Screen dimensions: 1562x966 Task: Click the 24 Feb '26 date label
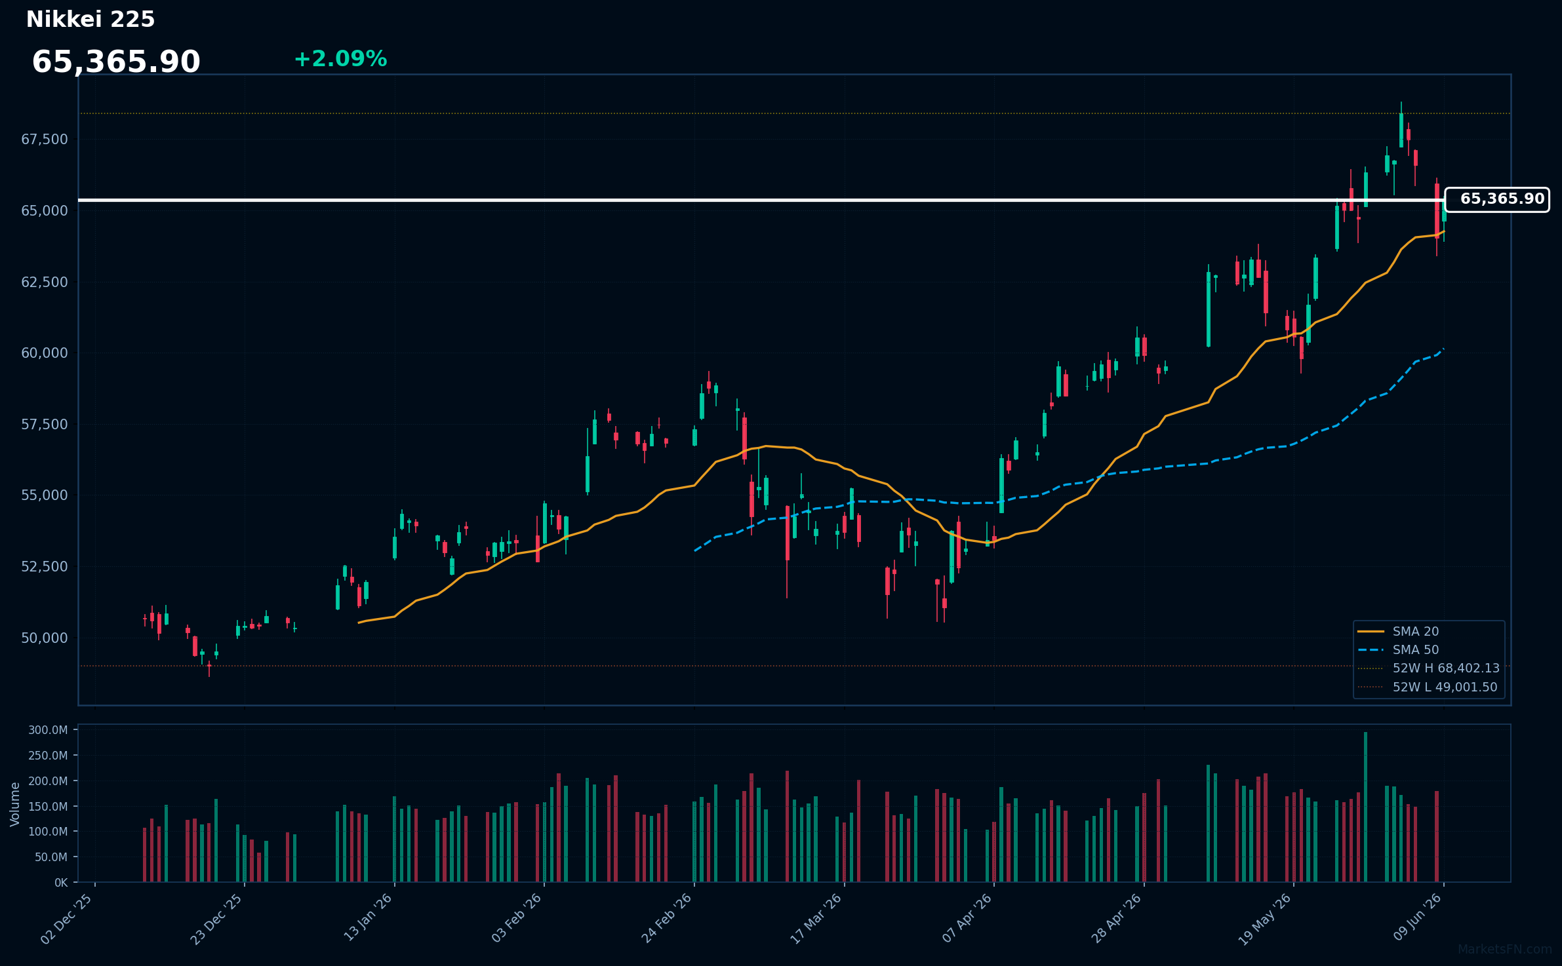(666, 918)
